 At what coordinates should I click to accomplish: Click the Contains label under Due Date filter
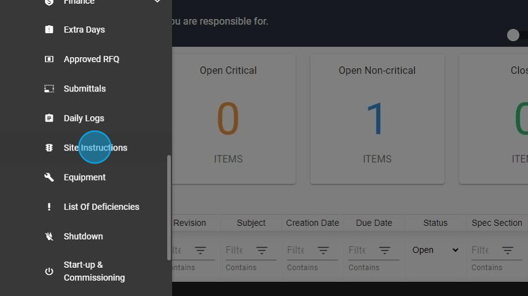click(363, 267)
